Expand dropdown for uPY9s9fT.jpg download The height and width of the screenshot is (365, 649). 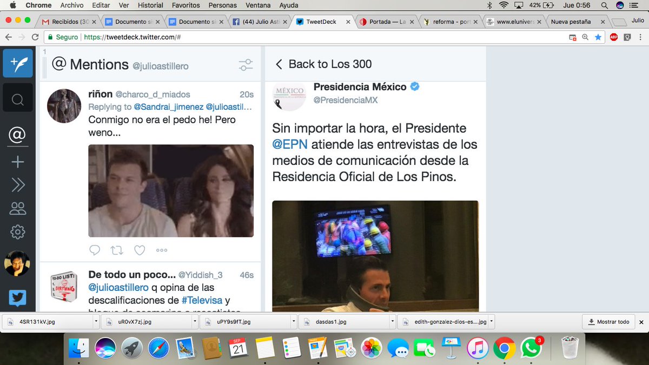click(x=294, y=321)
